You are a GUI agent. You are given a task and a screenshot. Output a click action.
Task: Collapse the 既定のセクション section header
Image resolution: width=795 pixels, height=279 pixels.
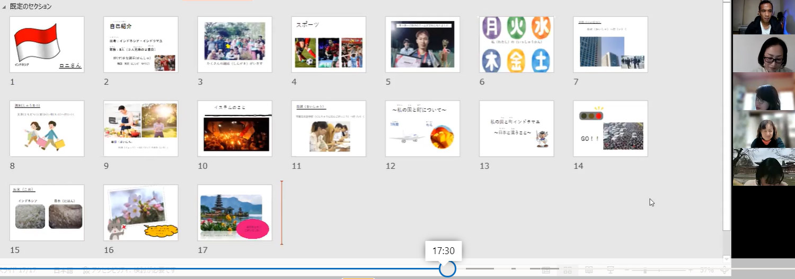coord(5,6)
